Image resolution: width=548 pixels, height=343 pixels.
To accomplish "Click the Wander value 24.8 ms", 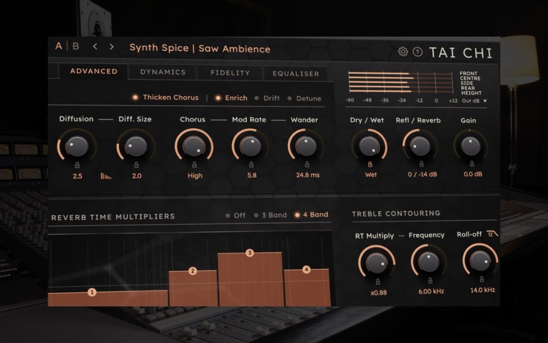I will point(307,175).
